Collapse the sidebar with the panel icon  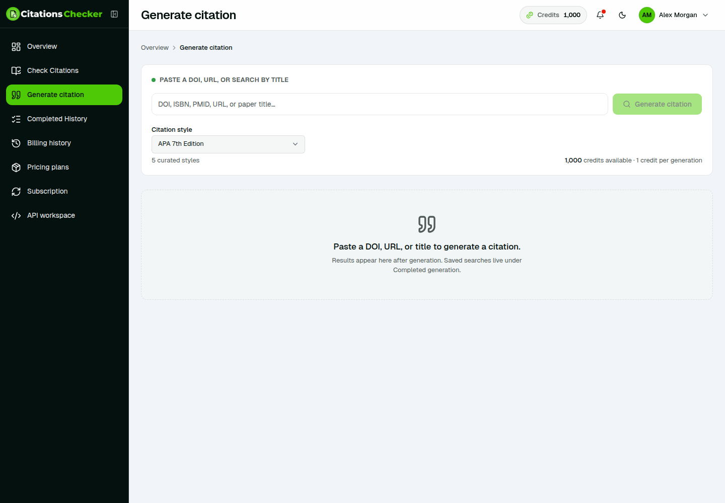[114, 14]
